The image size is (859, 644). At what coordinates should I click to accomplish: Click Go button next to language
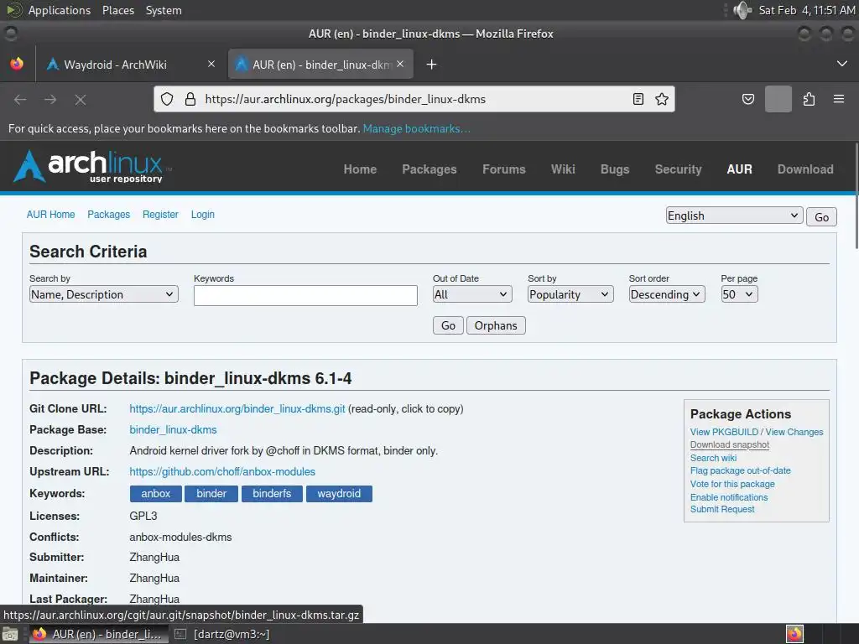[x=821, y=217]
